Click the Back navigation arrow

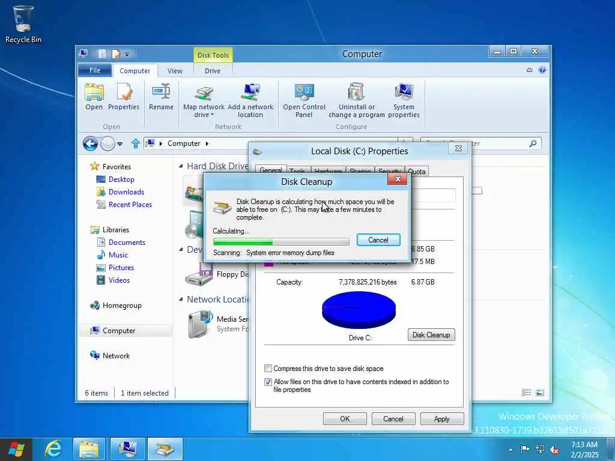pyautogui.click(x=90, y=143)
